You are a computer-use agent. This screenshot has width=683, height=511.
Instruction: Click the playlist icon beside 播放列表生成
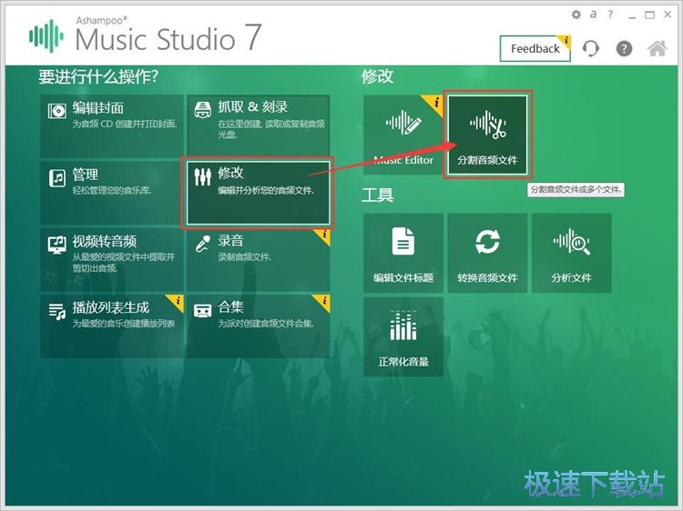57,311
